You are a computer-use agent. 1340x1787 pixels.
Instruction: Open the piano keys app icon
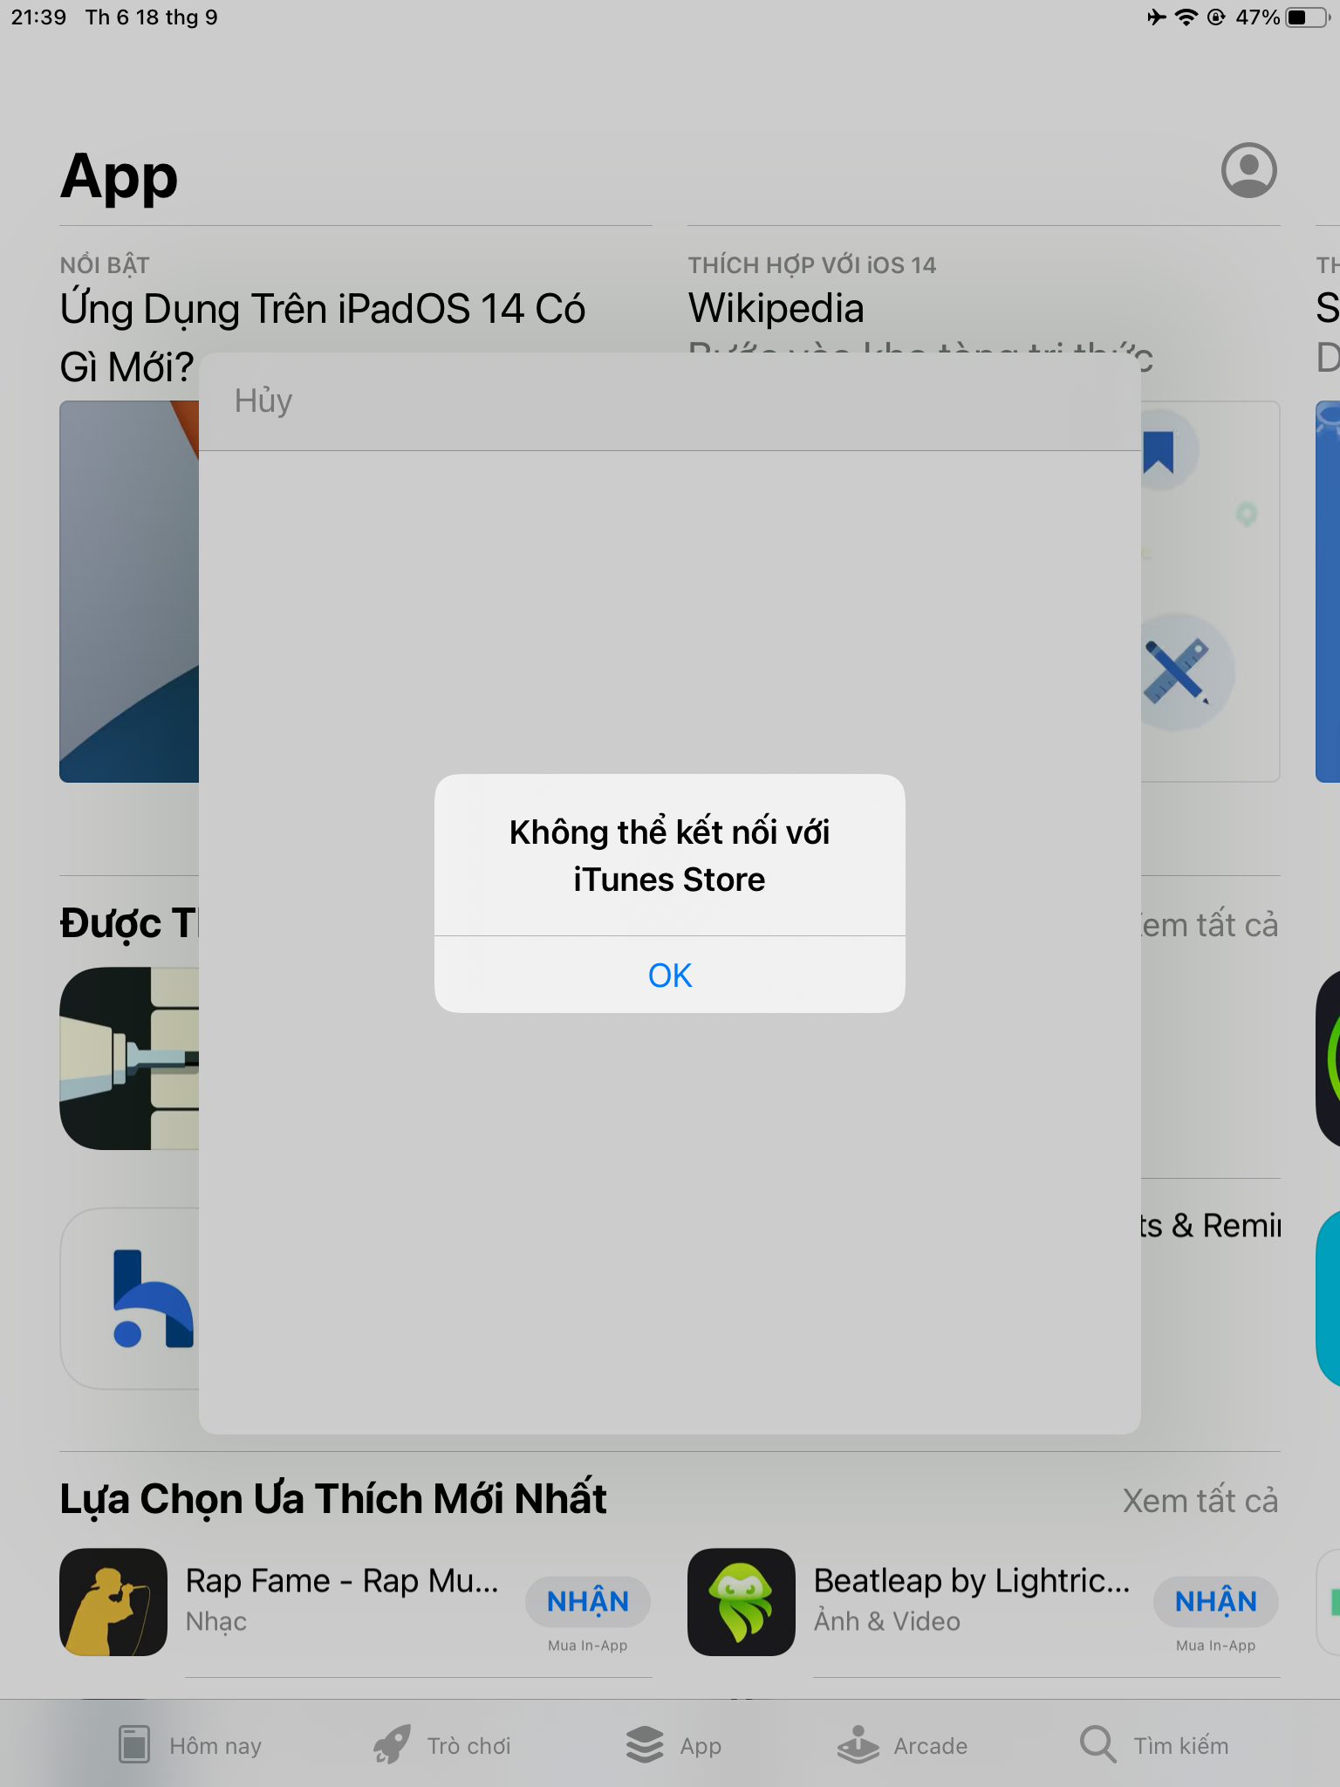[x=129, y=1058]
